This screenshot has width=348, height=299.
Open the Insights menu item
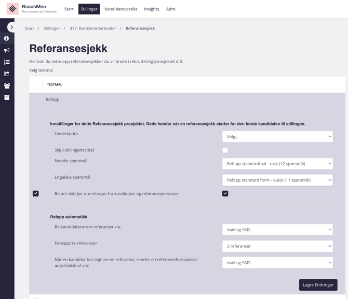[152, 9]
